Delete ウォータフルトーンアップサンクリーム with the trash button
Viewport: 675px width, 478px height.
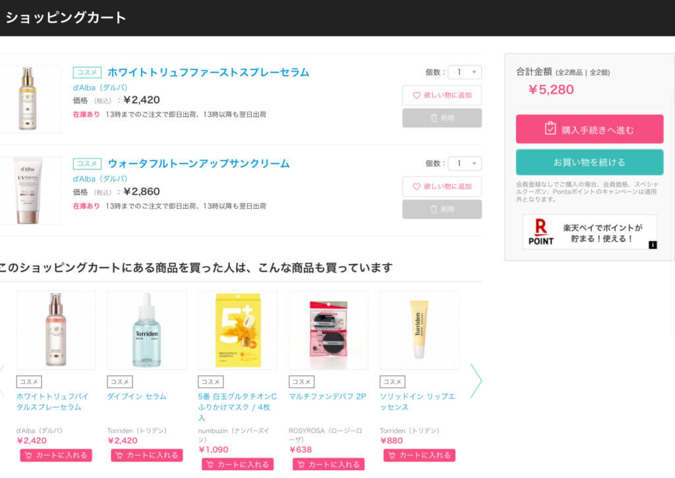click(442, 209)
